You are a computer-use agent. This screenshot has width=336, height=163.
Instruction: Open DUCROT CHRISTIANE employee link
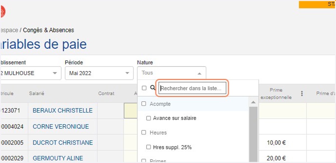(x=63, y=143)
